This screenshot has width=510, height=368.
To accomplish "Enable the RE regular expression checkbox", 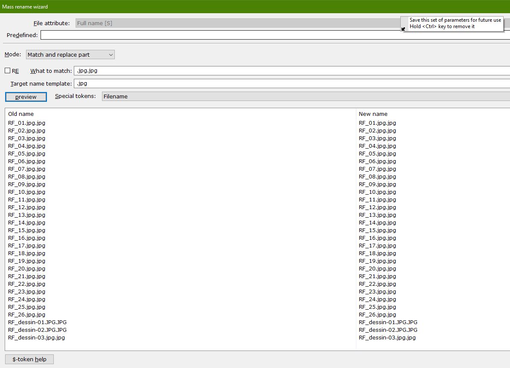I will click(x=8, y=71).
